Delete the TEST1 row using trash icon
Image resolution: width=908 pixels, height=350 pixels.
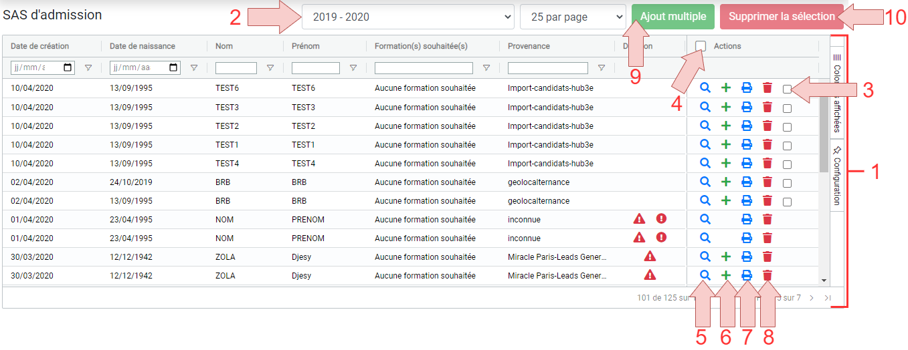767,144
